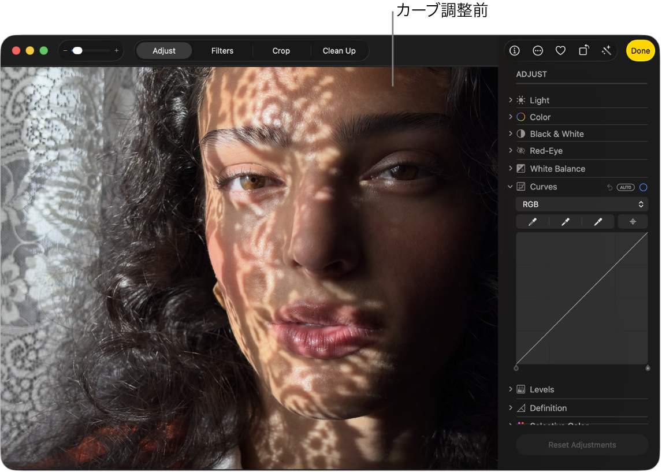Viewport: 662px width, 472px height.
Task: Click the More options ellipsis icon
Action: click(538, 51)
